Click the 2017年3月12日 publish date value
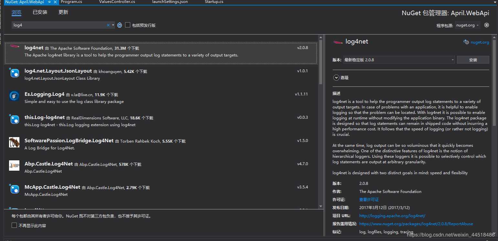This screenshot has height=241, width=498. 385,208
